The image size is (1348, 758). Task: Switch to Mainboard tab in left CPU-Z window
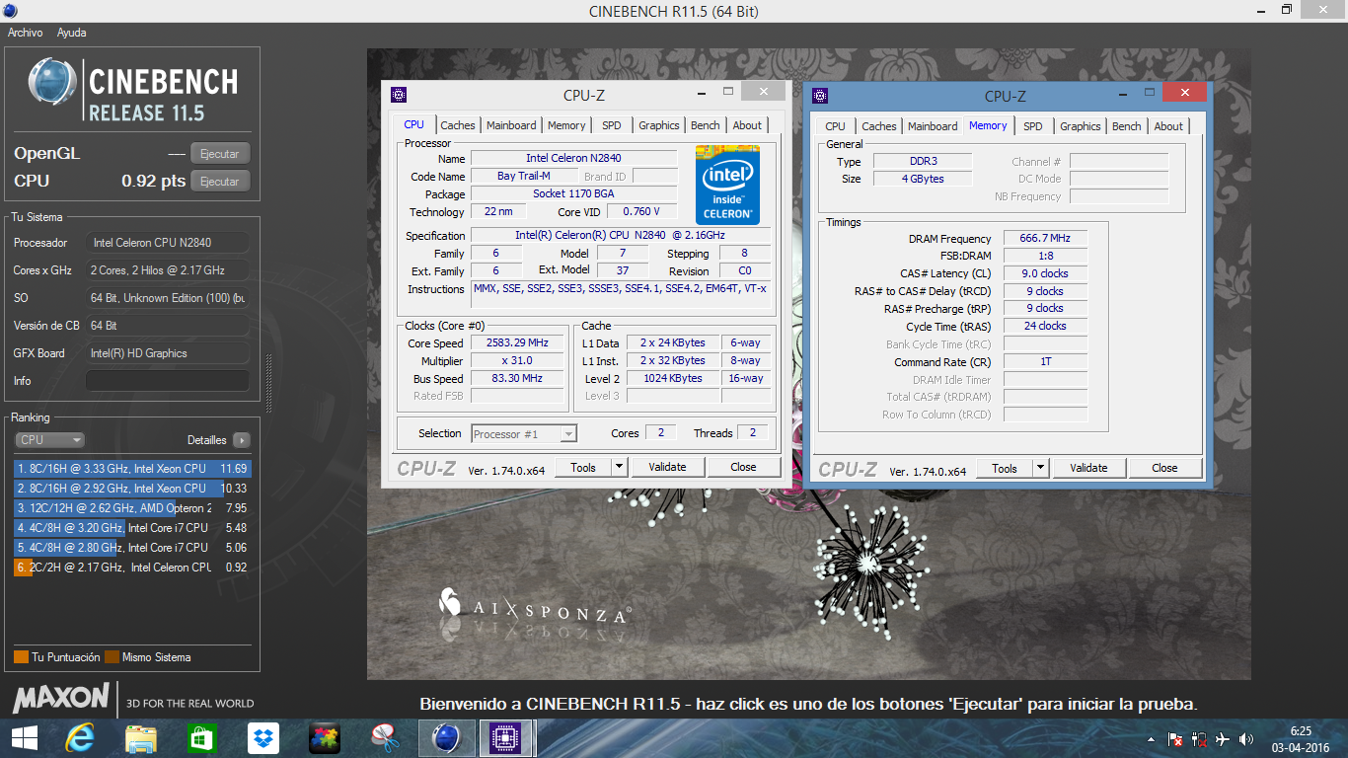coord(511,125)
